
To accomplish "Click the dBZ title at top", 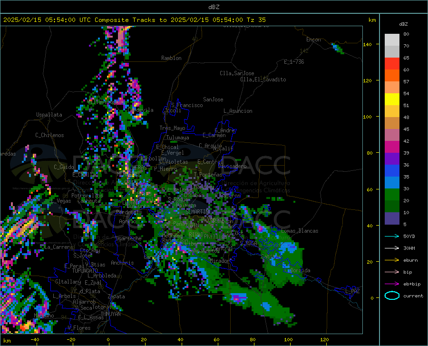I will pyautogui.click(x=214, y=7).
